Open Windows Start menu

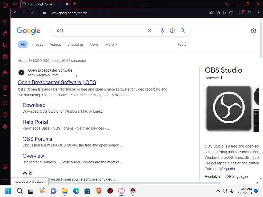(8, 191)
